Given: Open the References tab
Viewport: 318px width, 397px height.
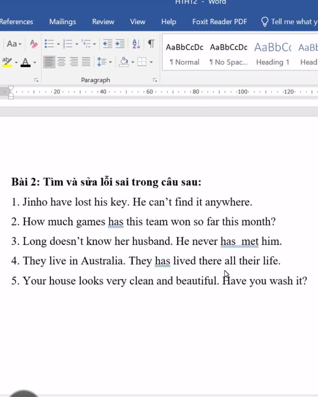Looking at the screenshot, I should tap(16, 22).
